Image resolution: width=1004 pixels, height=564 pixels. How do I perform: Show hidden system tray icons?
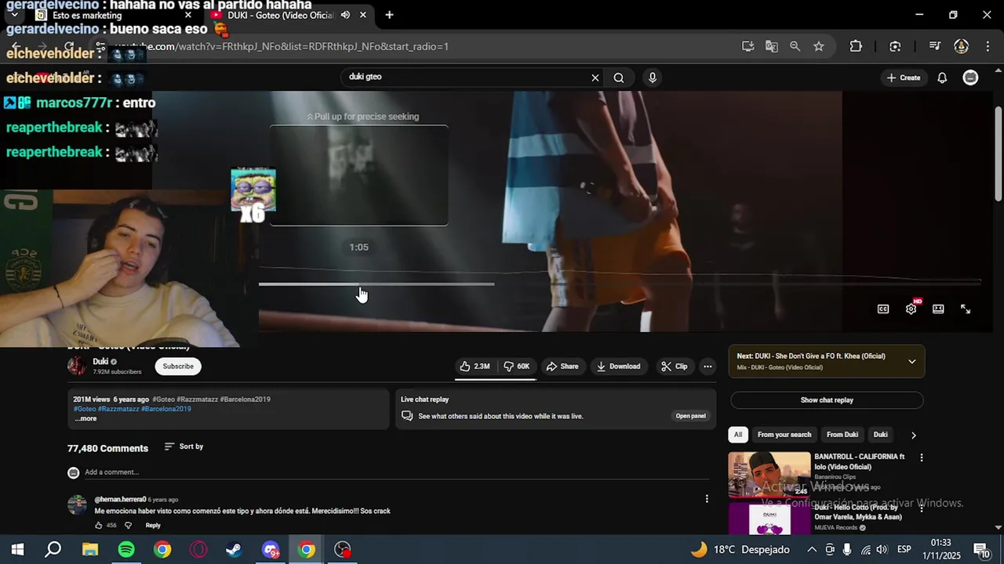click(x=812, y=550)
